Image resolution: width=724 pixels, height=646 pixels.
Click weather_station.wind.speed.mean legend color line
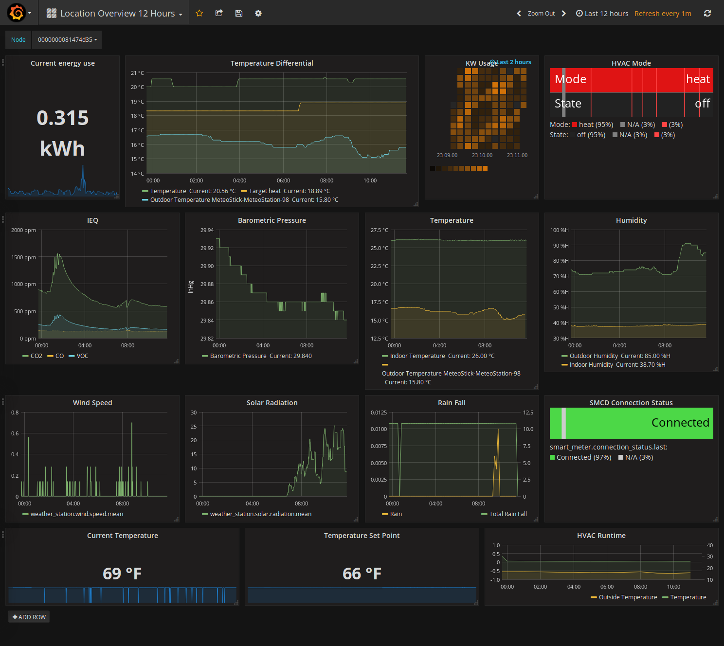[25, 514]
